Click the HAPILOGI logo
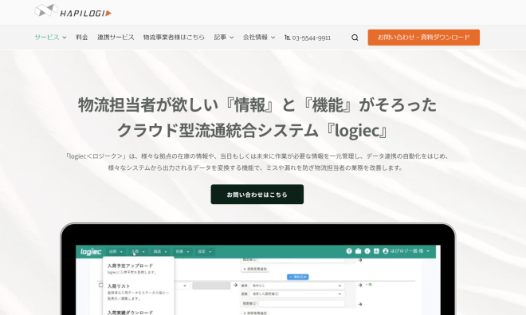526x315 pixels. tap(73, 10)
